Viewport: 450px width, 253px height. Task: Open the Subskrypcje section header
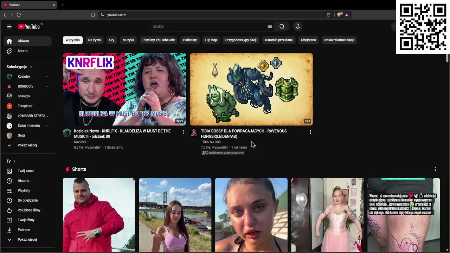19,67
